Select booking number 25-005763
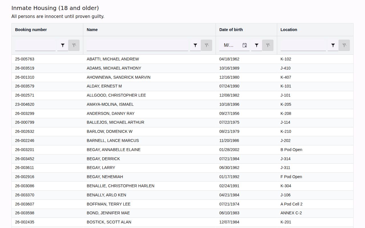Viewport: 365px width, 228px height. [25, 59]
